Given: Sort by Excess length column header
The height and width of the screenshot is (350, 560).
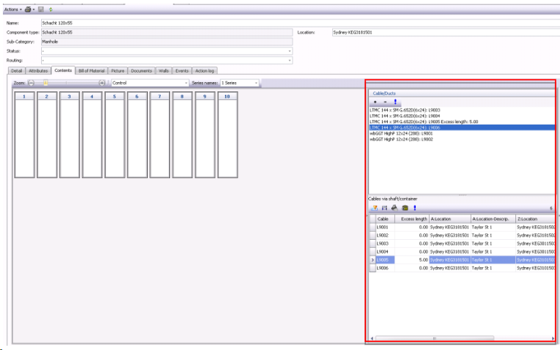Looking at the screenshot, I should click(x=412, y=219).
